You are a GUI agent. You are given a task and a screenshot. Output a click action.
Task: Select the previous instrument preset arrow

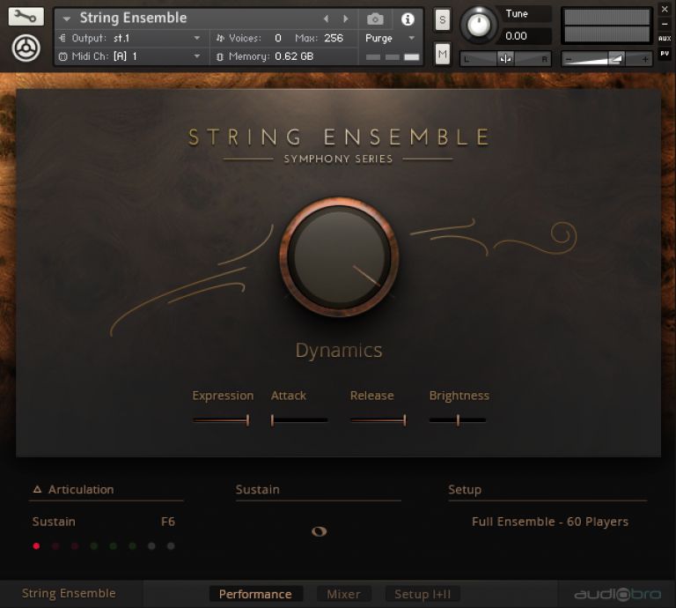[326, 19]
